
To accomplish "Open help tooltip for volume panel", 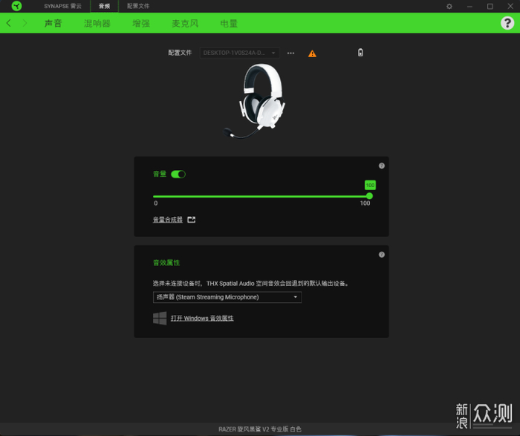I will coord(381,166).
